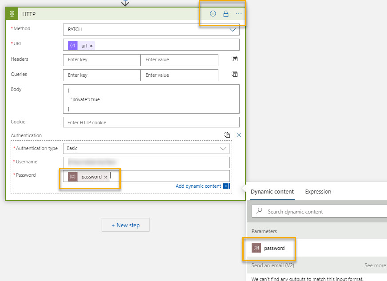Open the HTTP action ellipsis menu
Viewport: 387px width, 281px height.
point(238,14)
